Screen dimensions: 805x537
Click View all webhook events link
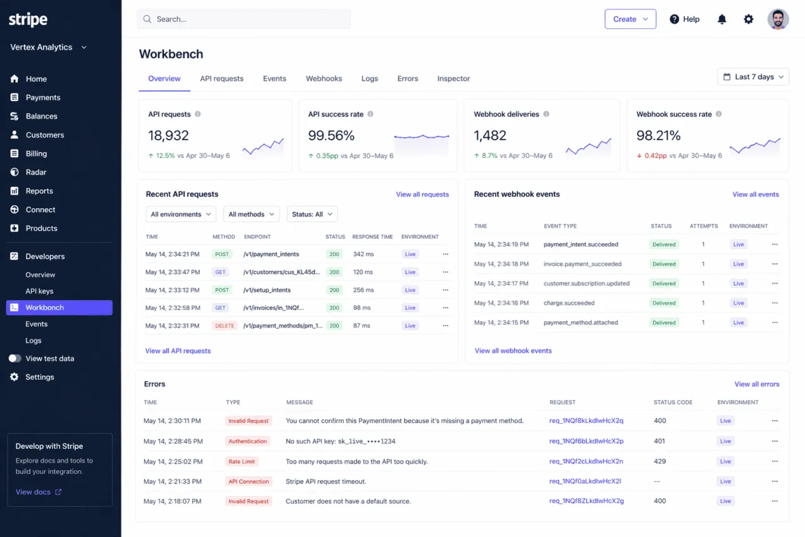513,351
